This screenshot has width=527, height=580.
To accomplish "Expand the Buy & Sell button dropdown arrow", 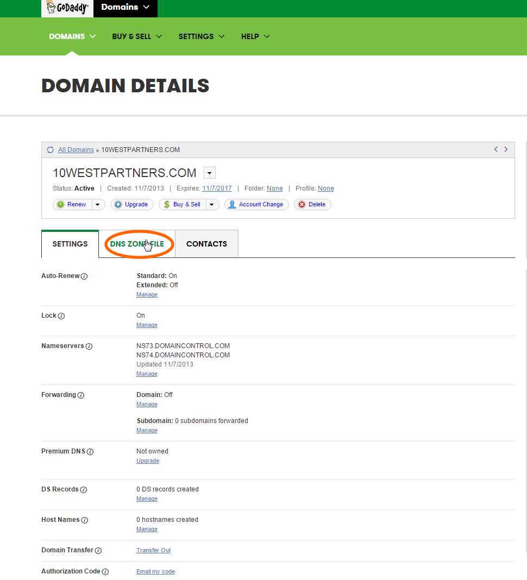I will (x=212, y=205).
